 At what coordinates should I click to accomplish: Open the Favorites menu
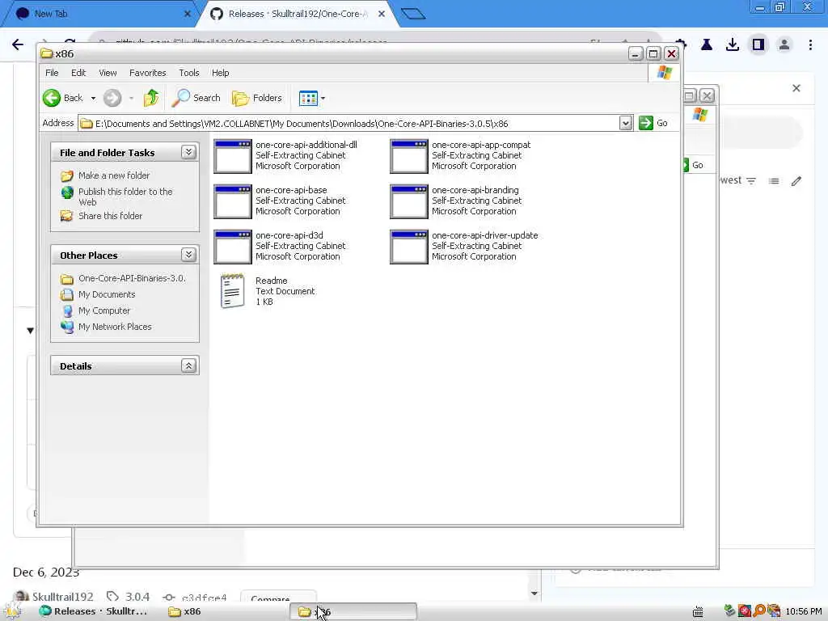(x=148, y=73)
